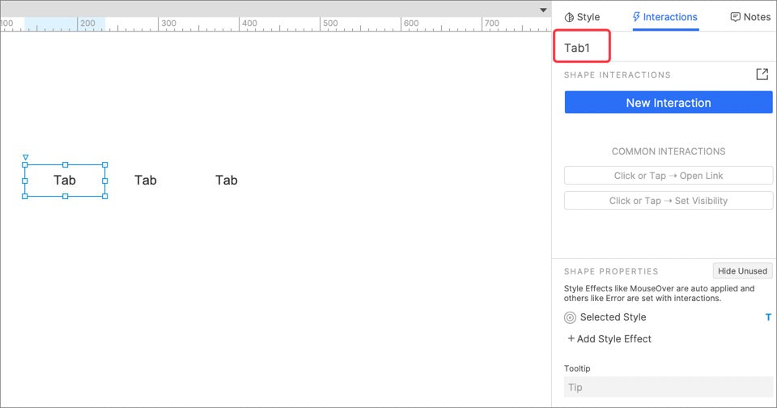
Task: Select the rightmost Tab widget on canvas
Action: pyautogui.click(x=227, y=181)
